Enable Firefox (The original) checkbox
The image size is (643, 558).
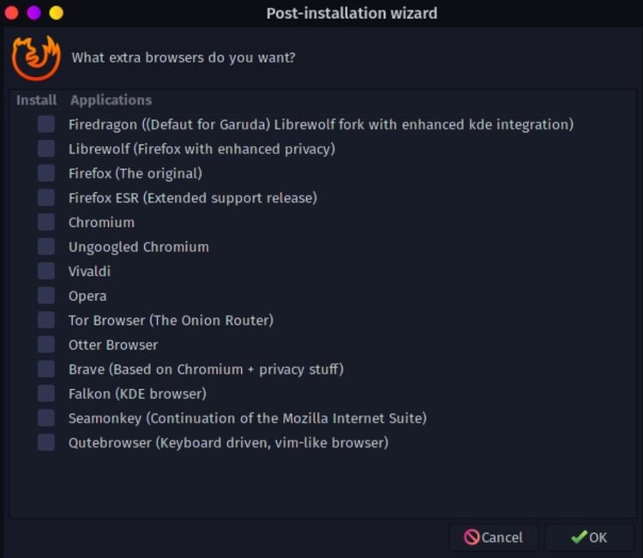(x=46, y=173)
